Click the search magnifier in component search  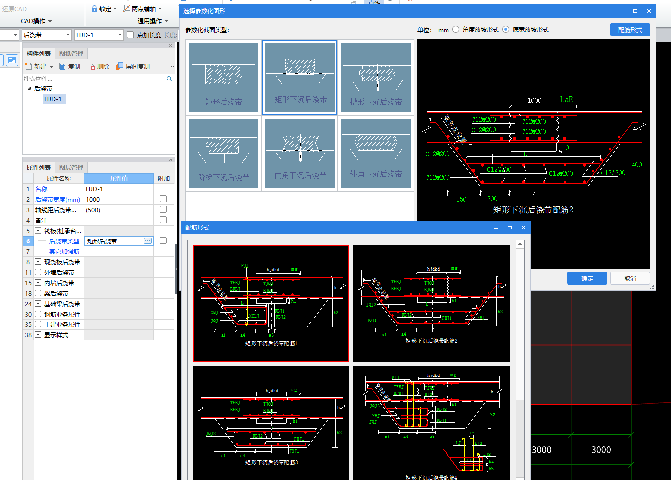[169, 79]
